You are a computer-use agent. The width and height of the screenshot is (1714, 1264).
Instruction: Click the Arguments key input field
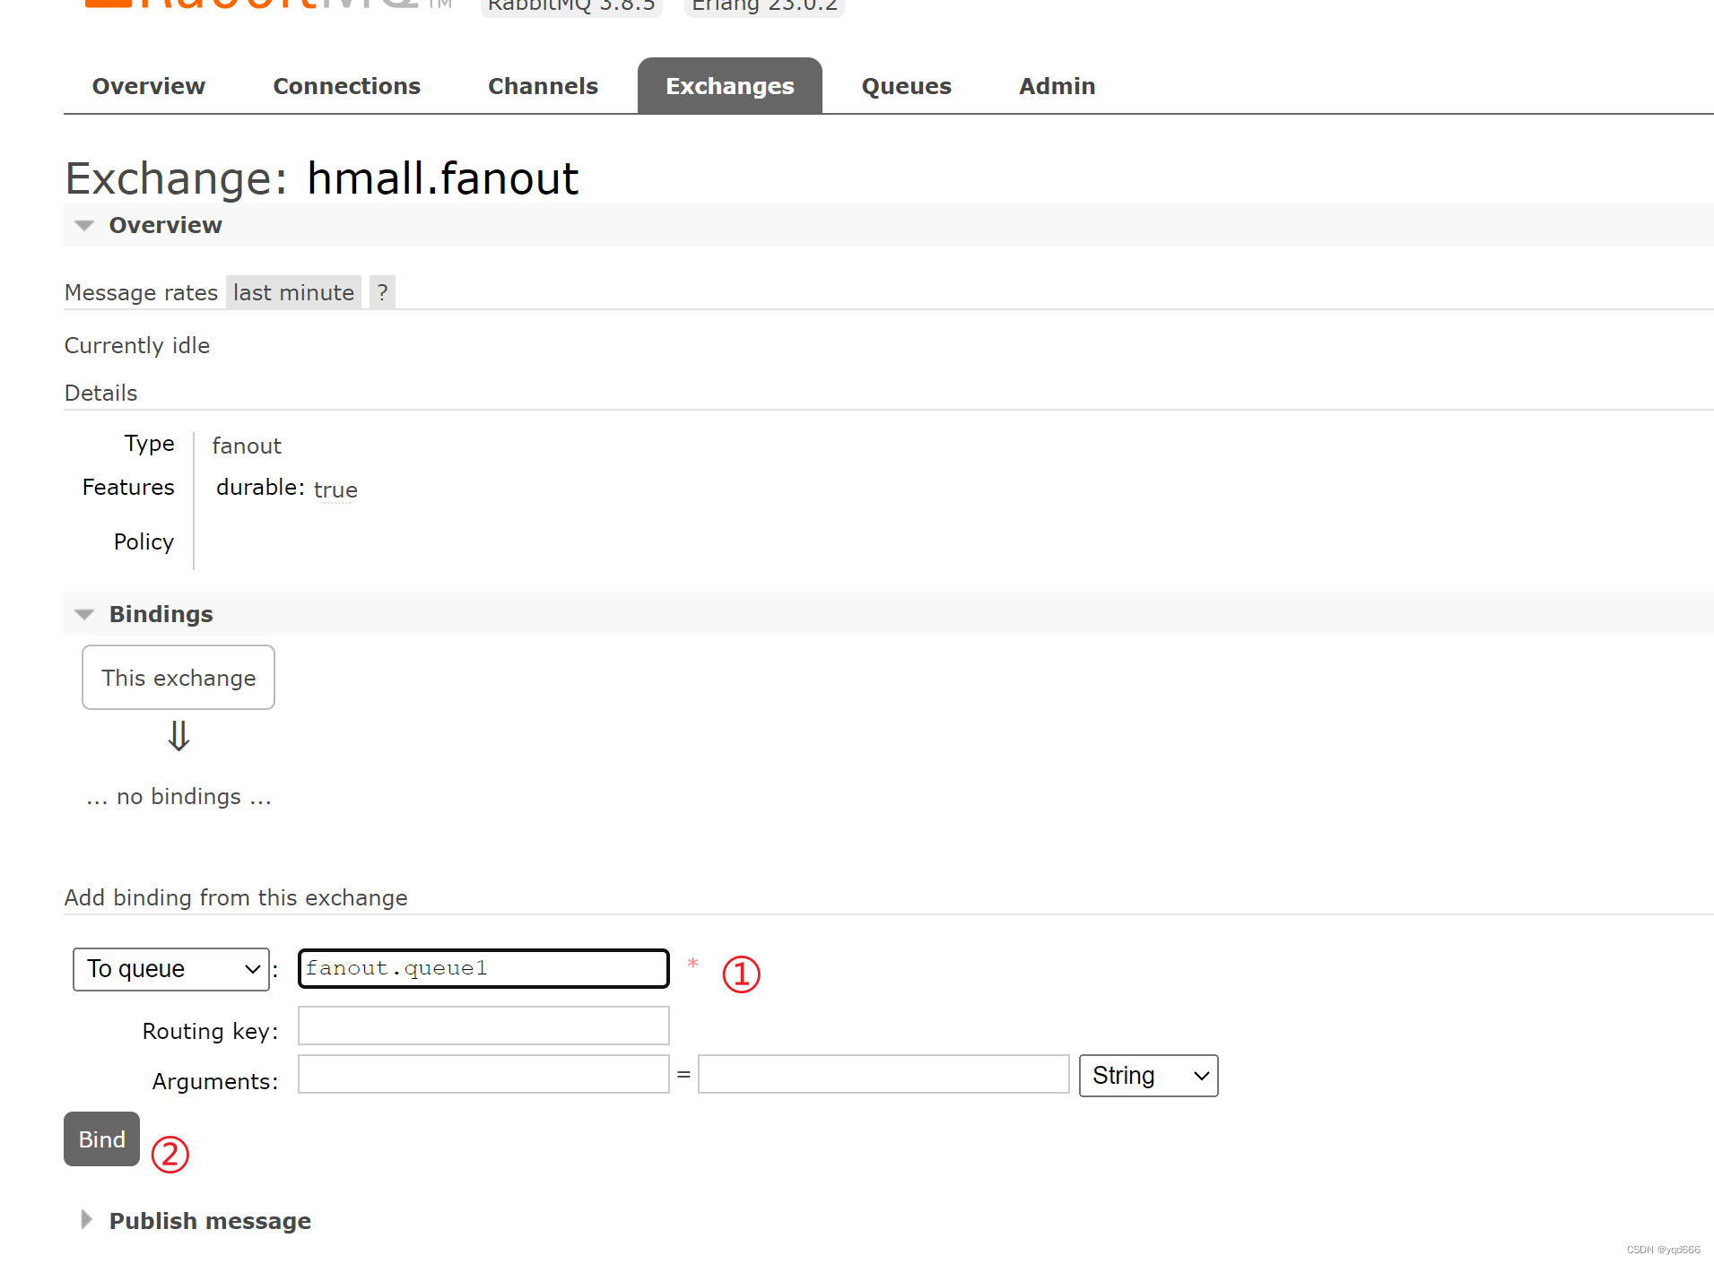click(483, 1074)
